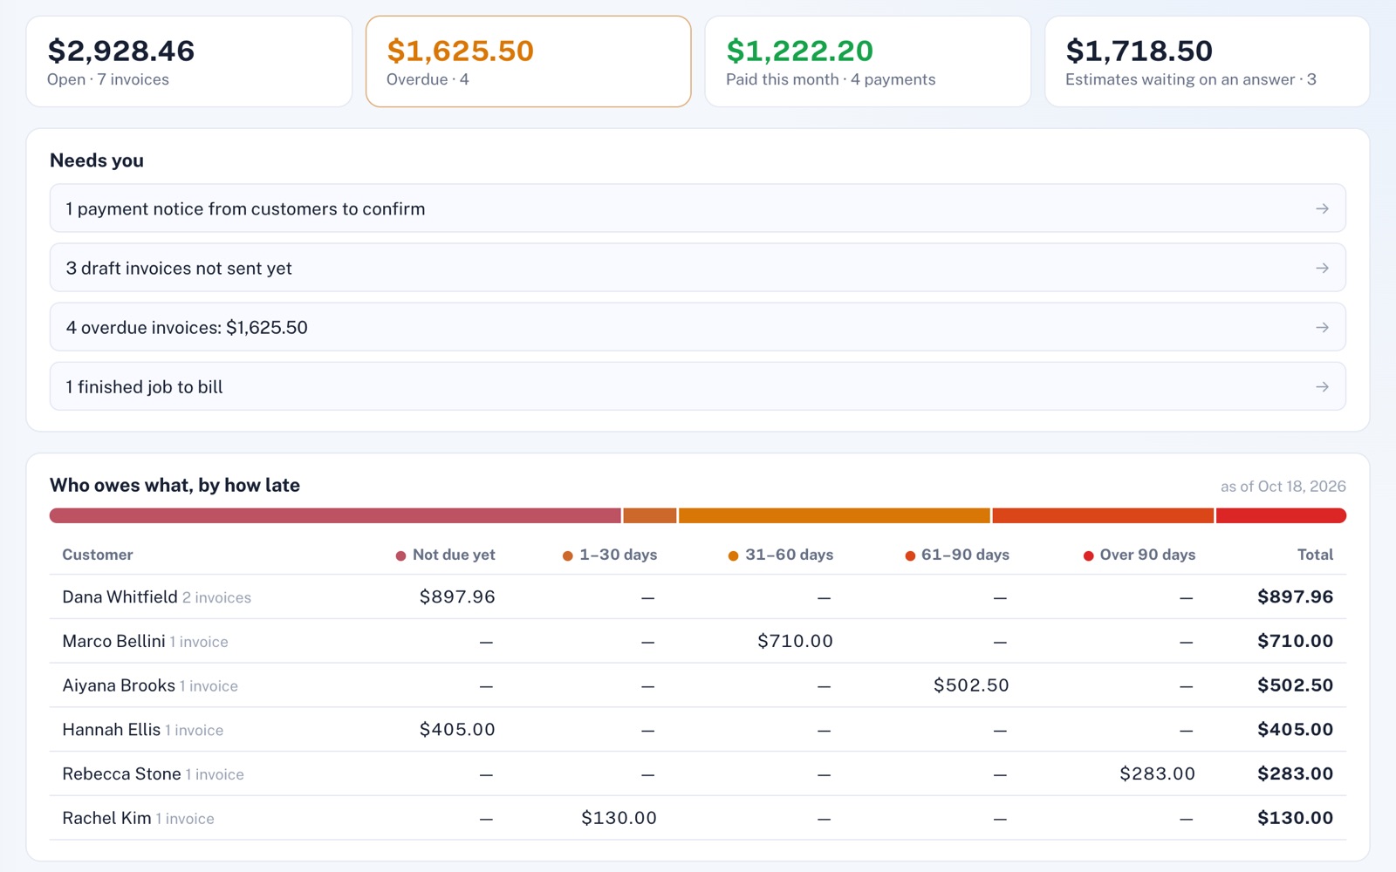The width and height of the screenshot is (1396, 872).
Task: Open Estimates waiting on an answer card
Action: [1208, 62]
